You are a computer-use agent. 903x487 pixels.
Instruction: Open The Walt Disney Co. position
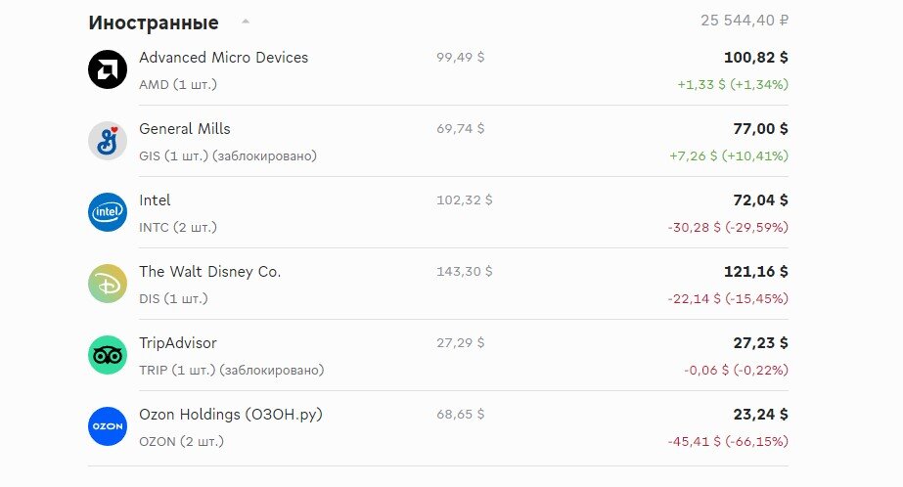209,272
